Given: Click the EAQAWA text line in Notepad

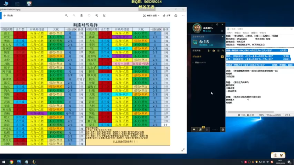Looking at the screenshot, I should click(237, 39).
